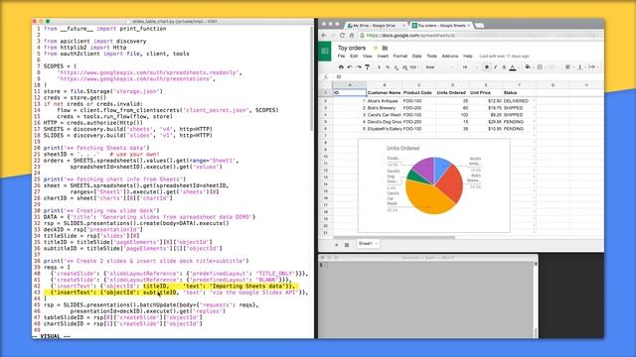Select cell Bob's Brewery
This screenshot has width=636, height=357.
click(385, 108)
